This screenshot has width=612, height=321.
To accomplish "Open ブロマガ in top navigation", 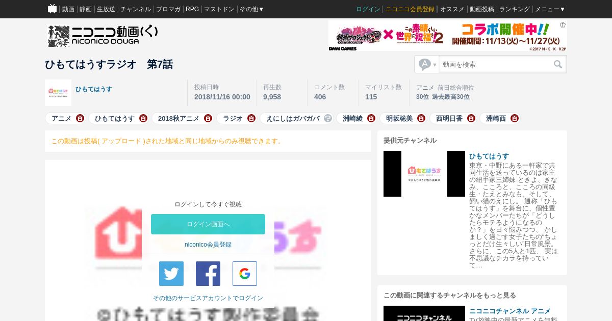I will click(168, 9).
